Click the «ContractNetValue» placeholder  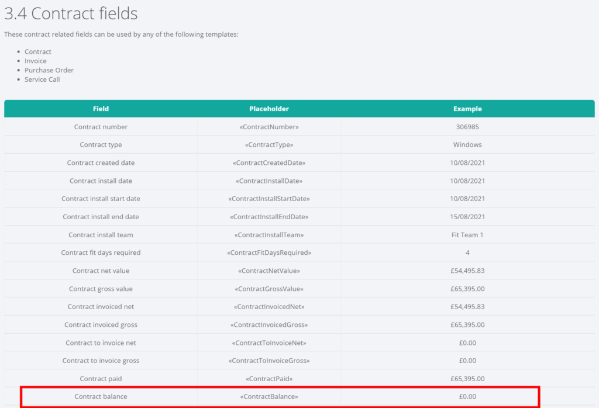[x=269, y=271]
